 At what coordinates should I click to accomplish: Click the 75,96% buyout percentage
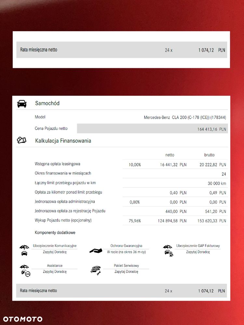point(135,221)
